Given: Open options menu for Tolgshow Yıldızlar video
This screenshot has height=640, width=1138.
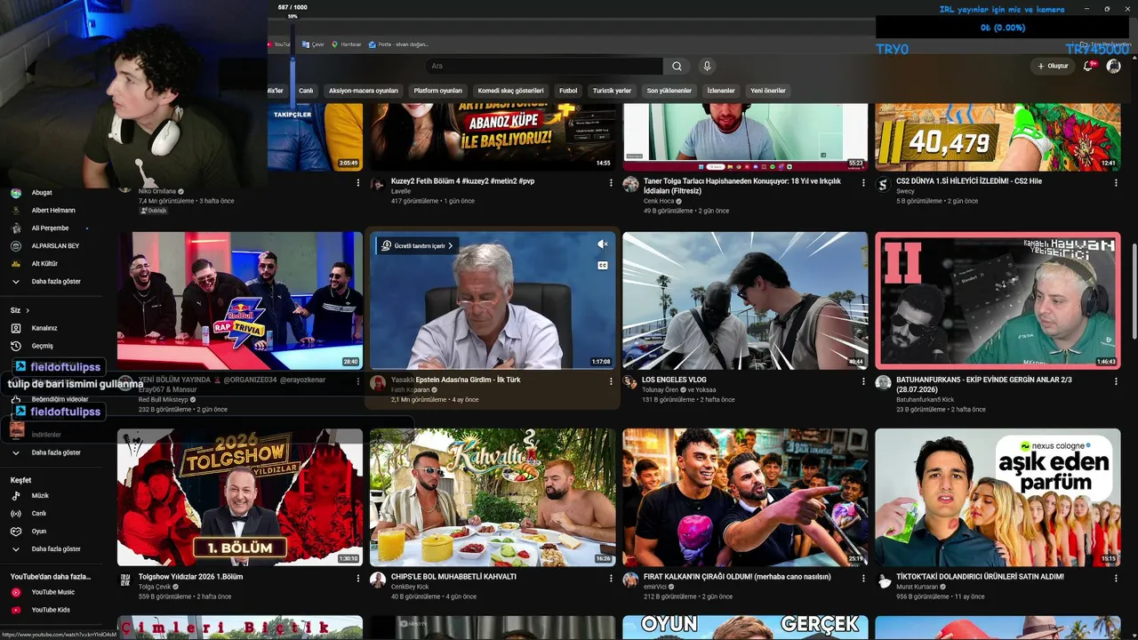Looking at the screenshot, I should pos(358,578).
